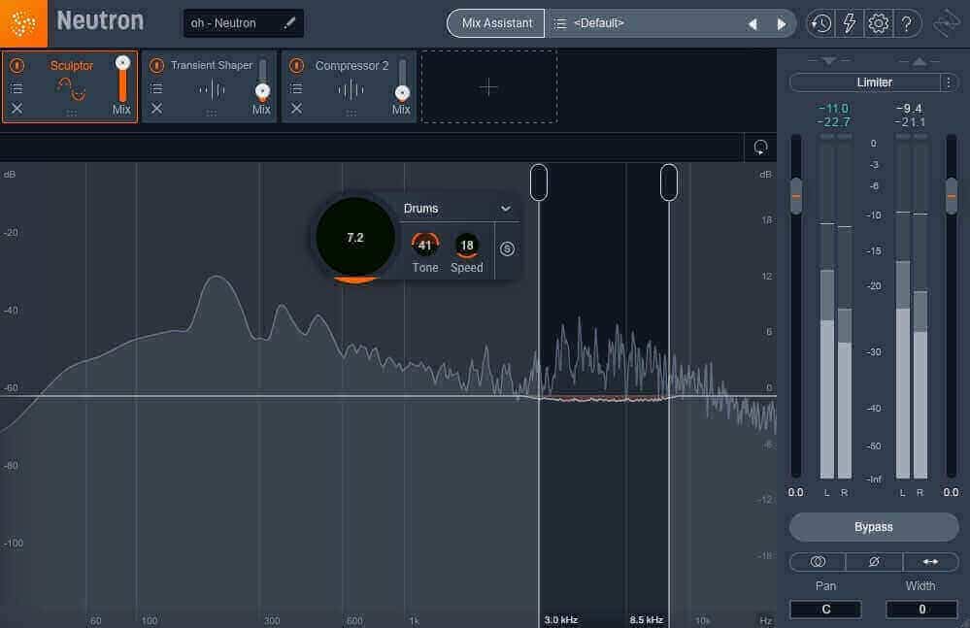Open Transient Shaper preset list
Image resolution: width=970 pixels, height=628 pixels.
pyautogui.click(x=156, y=88)
